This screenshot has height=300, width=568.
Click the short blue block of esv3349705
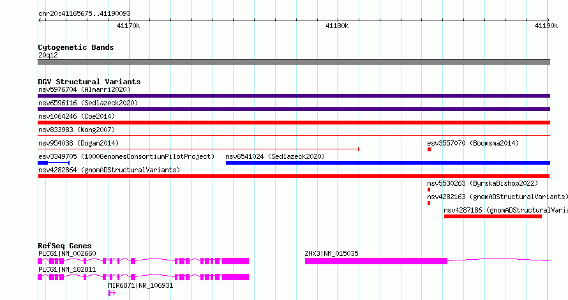click(43, 163)
